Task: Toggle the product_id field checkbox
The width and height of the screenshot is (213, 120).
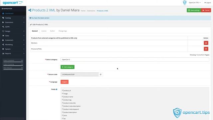Action: pyautogui.click(x=63, y=90)
